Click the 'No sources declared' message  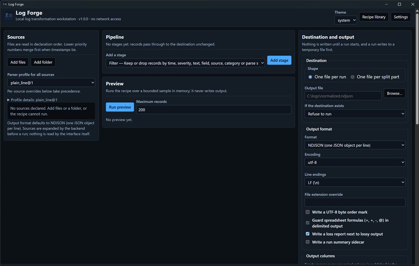[51, 111]
